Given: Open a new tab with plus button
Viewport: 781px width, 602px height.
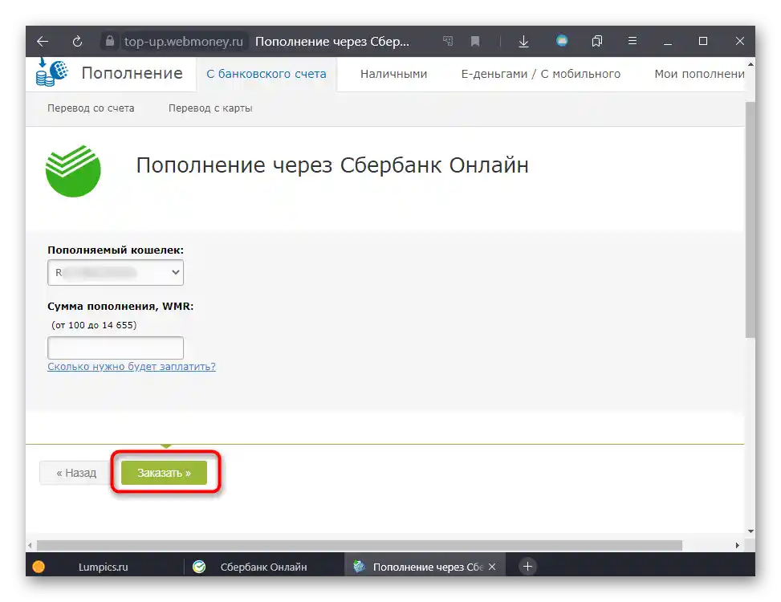Looking at the screenshot, I should tap(527, 566).
